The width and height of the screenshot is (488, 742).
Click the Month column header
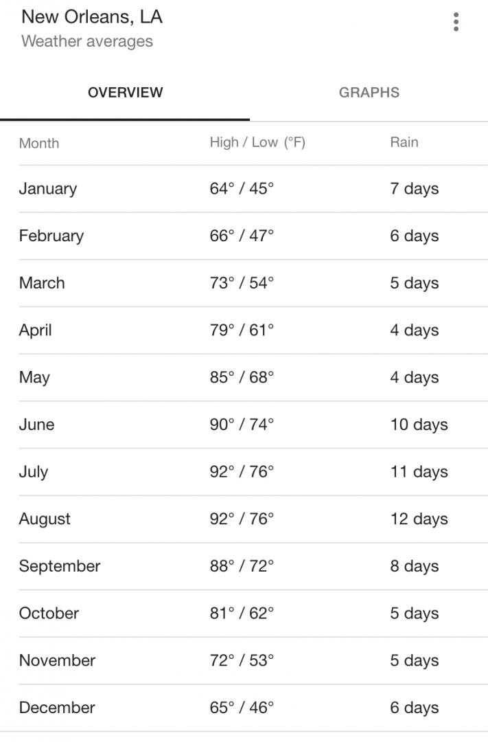pos(39,144)
